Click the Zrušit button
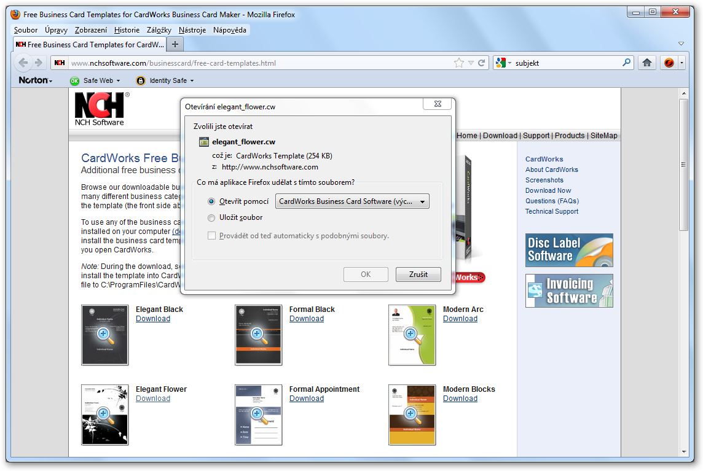This screenshot has height=471, width=703. 418,274
